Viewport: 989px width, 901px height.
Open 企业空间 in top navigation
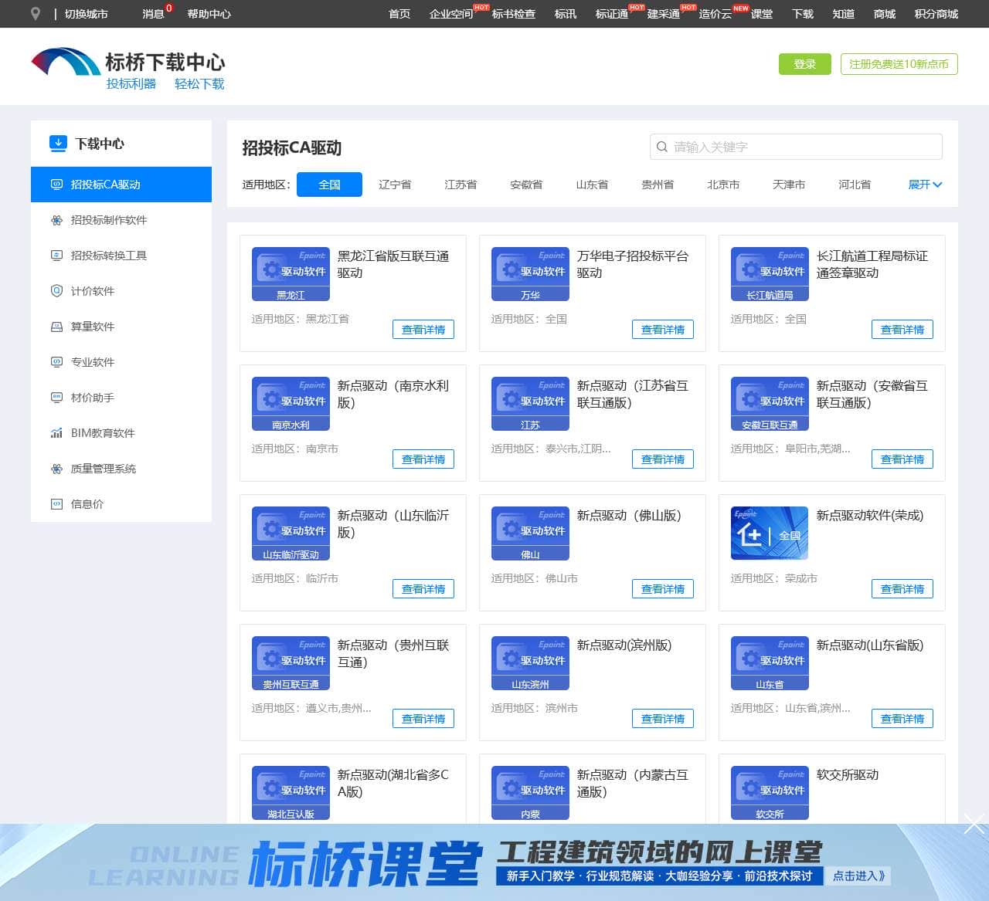tap(451, 14)
